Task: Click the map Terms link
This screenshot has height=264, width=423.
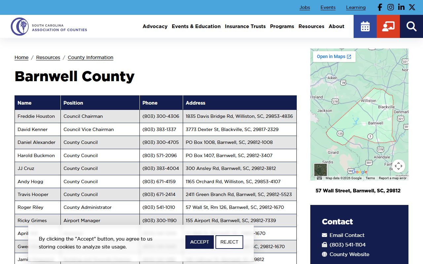Action: pos(370,178)
